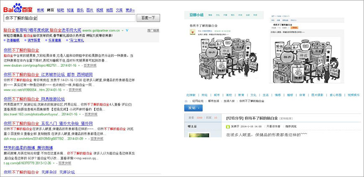Switch to the 新闻 tab
364x177 pixels.
40,10
